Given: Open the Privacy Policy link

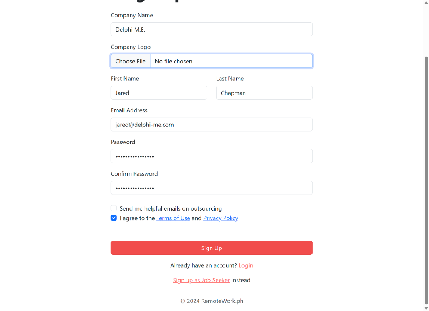Looking at the screenshot, I should (221, 218).
